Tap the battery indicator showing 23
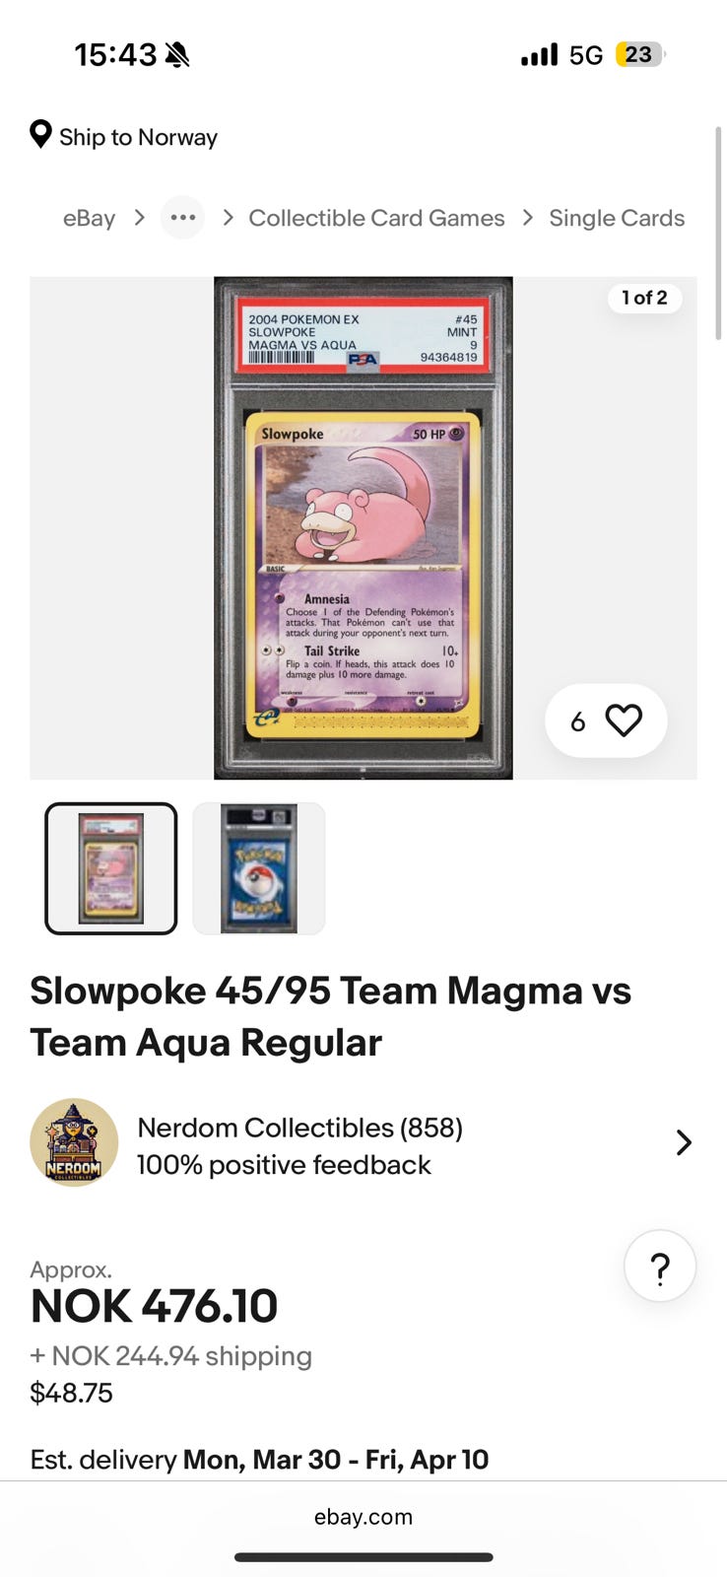Viewport: 727px width, 1577px height. tap(640, 54)
